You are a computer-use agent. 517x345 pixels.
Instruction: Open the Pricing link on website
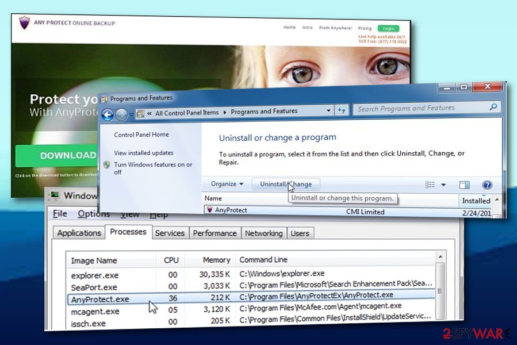[x=365, y=28]
